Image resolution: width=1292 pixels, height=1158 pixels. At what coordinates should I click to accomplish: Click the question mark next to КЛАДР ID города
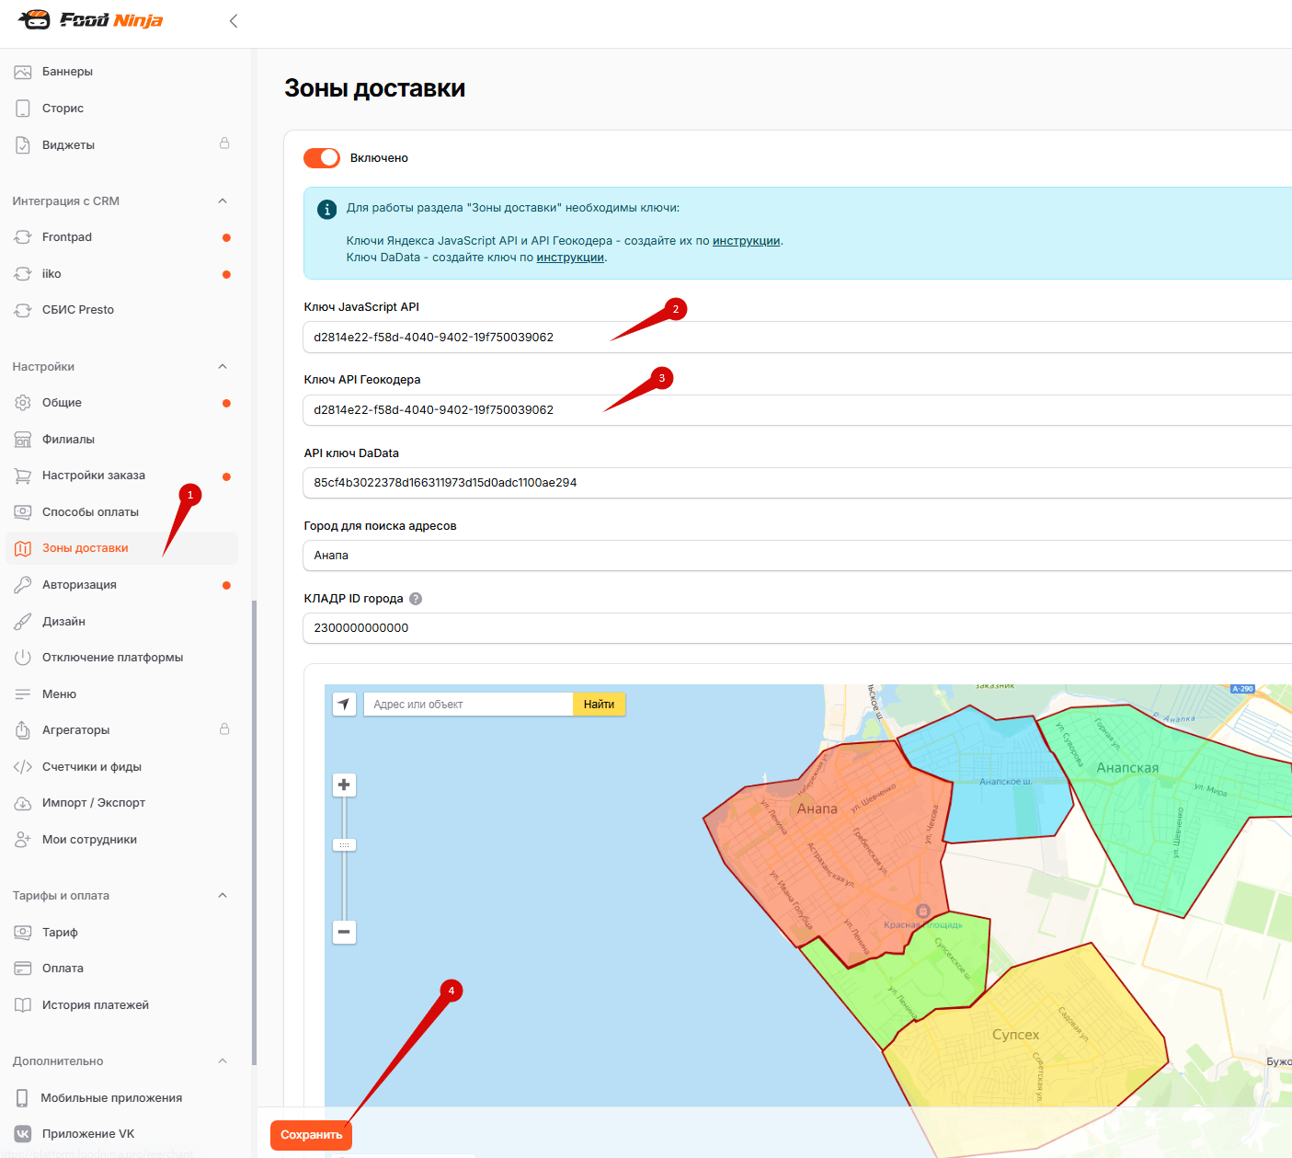click(416, 599)
